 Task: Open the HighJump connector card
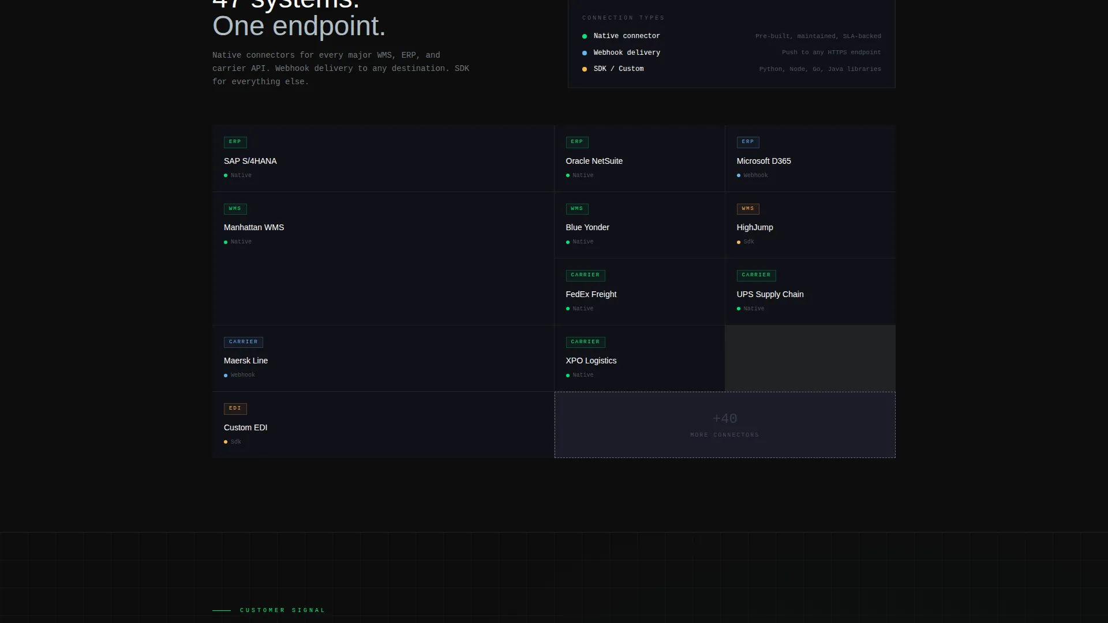click(x=810, y=225)
